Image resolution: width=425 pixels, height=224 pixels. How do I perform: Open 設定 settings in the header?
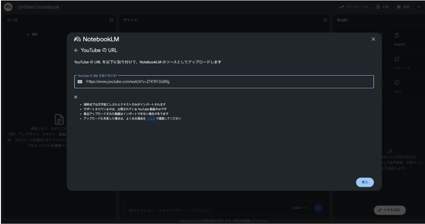point(403,7)
